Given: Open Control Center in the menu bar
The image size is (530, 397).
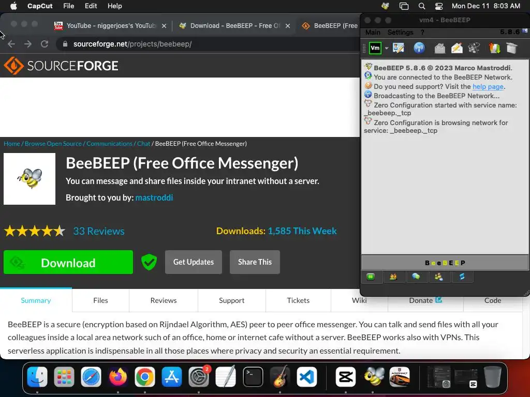Looking at the screenshot, I should (438, 6).
